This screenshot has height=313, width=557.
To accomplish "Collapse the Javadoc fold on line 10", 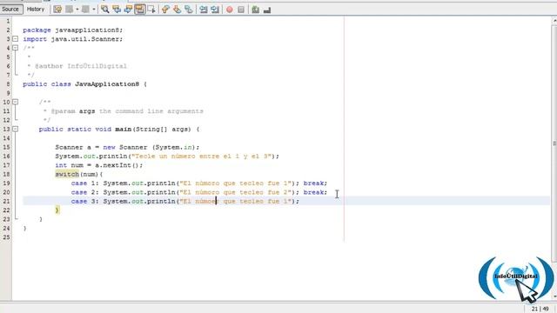I will click(16, 102).
